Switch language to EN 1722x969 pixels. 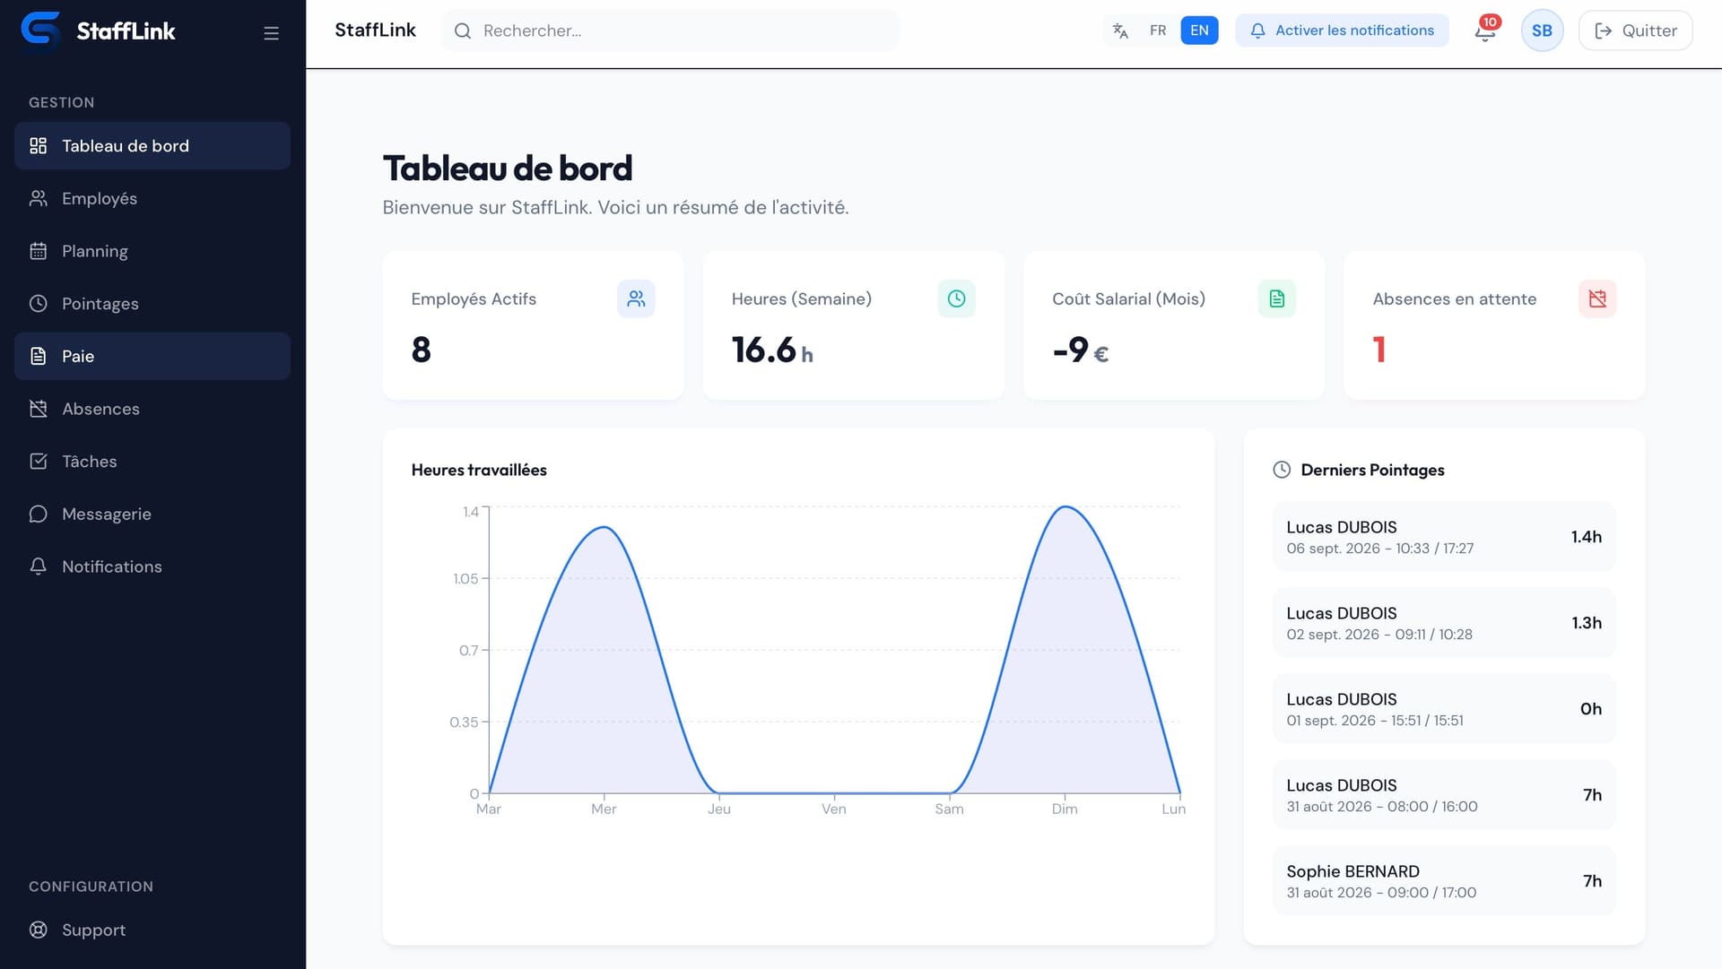[x=1199, y=30]
